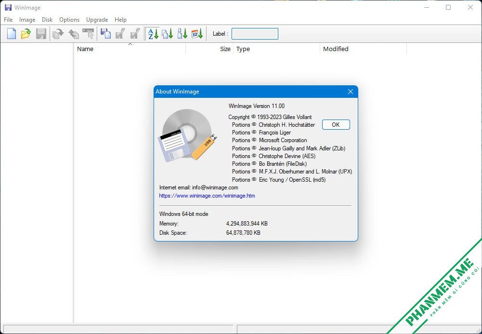Click the sort by size icon
This screenshot has height=334, width=482.
[x=182, y=34]
